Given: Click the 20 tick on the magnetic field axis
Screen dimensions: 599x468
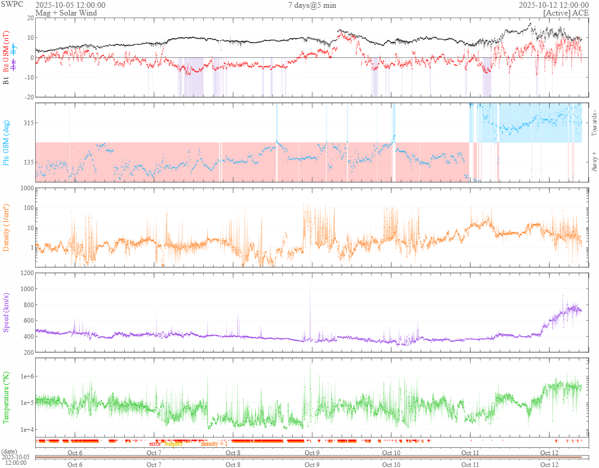Looking at the screenshot, I should (x=31, y=18).
